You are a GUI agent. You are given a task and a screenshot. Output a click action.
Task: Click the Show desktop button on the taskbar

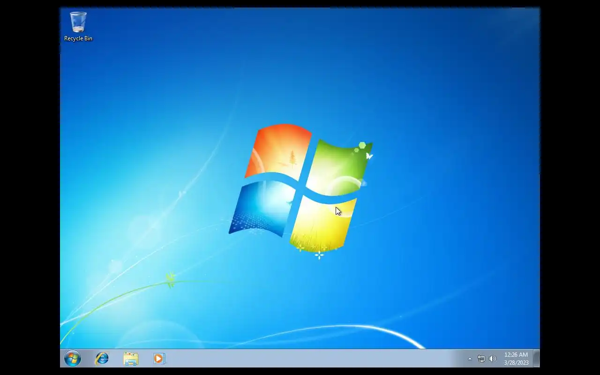pos(537,359)
